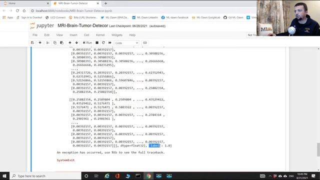Open the View menu
Viewport: 320px width, 180px height.
point(59,35)
